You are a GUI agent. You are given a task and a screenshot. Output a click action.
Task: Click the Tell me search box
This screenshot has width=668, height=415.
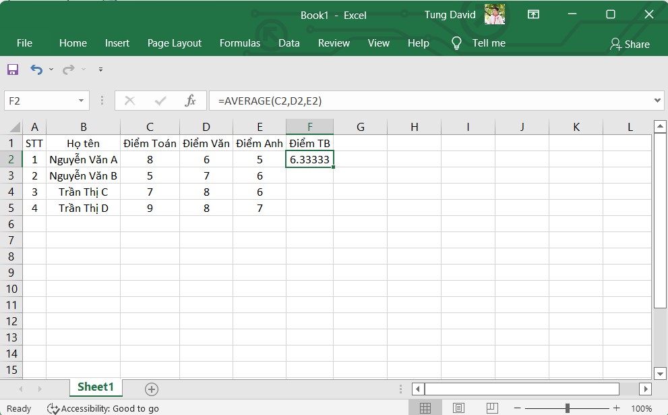pyautogui.click(x=489, y=43)
